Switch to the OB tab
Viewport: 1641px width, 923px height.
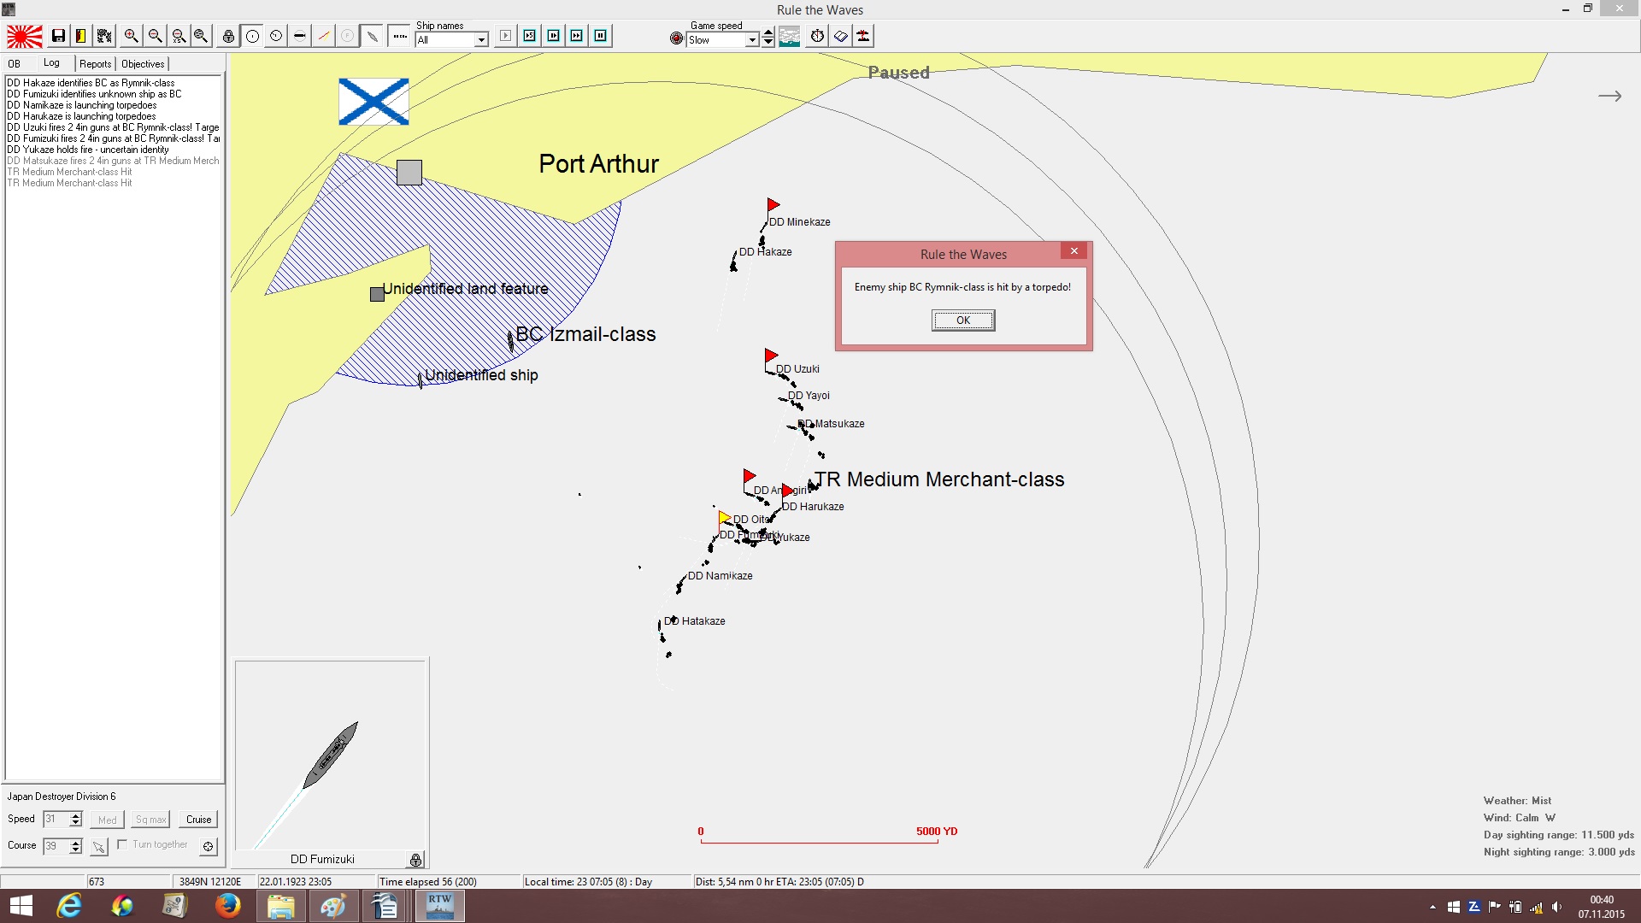click(x=15, y=64)
